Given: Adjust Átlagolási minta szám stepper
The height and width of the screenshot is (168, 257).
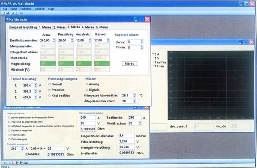Looking at the screenshot, I should 134,101.
